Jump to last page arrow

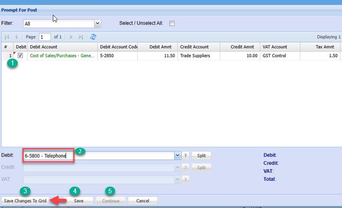pos(81,37)
